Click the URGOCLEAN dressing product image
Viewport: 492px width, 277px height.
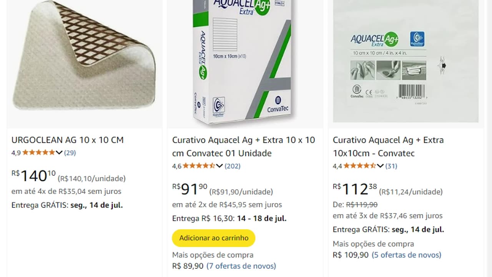84,62
